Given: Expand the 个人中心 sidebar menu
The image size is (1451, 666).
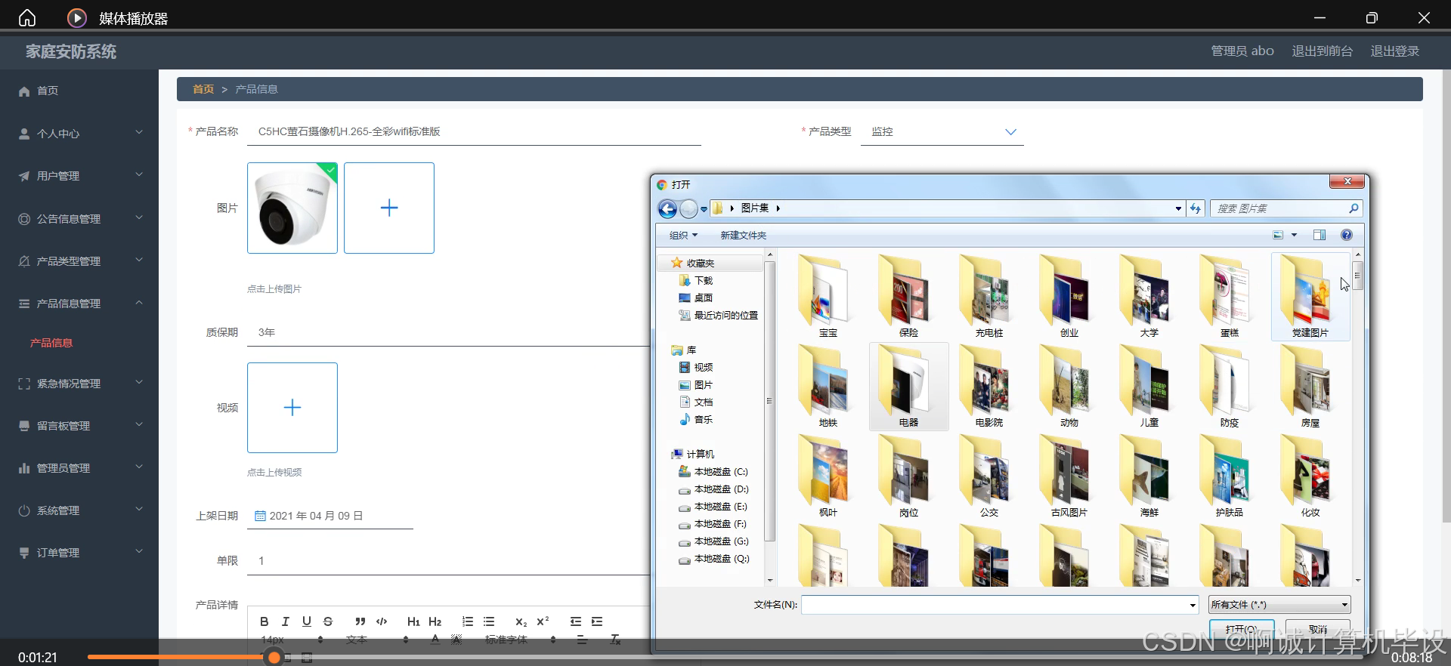Looking at the screenshot, I should pyautogui.click(x=79, y=134).
